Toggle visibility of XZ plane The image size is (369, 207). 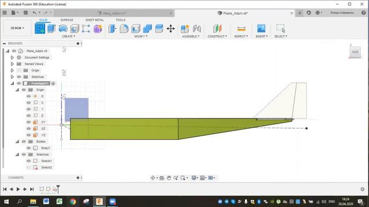29,129
